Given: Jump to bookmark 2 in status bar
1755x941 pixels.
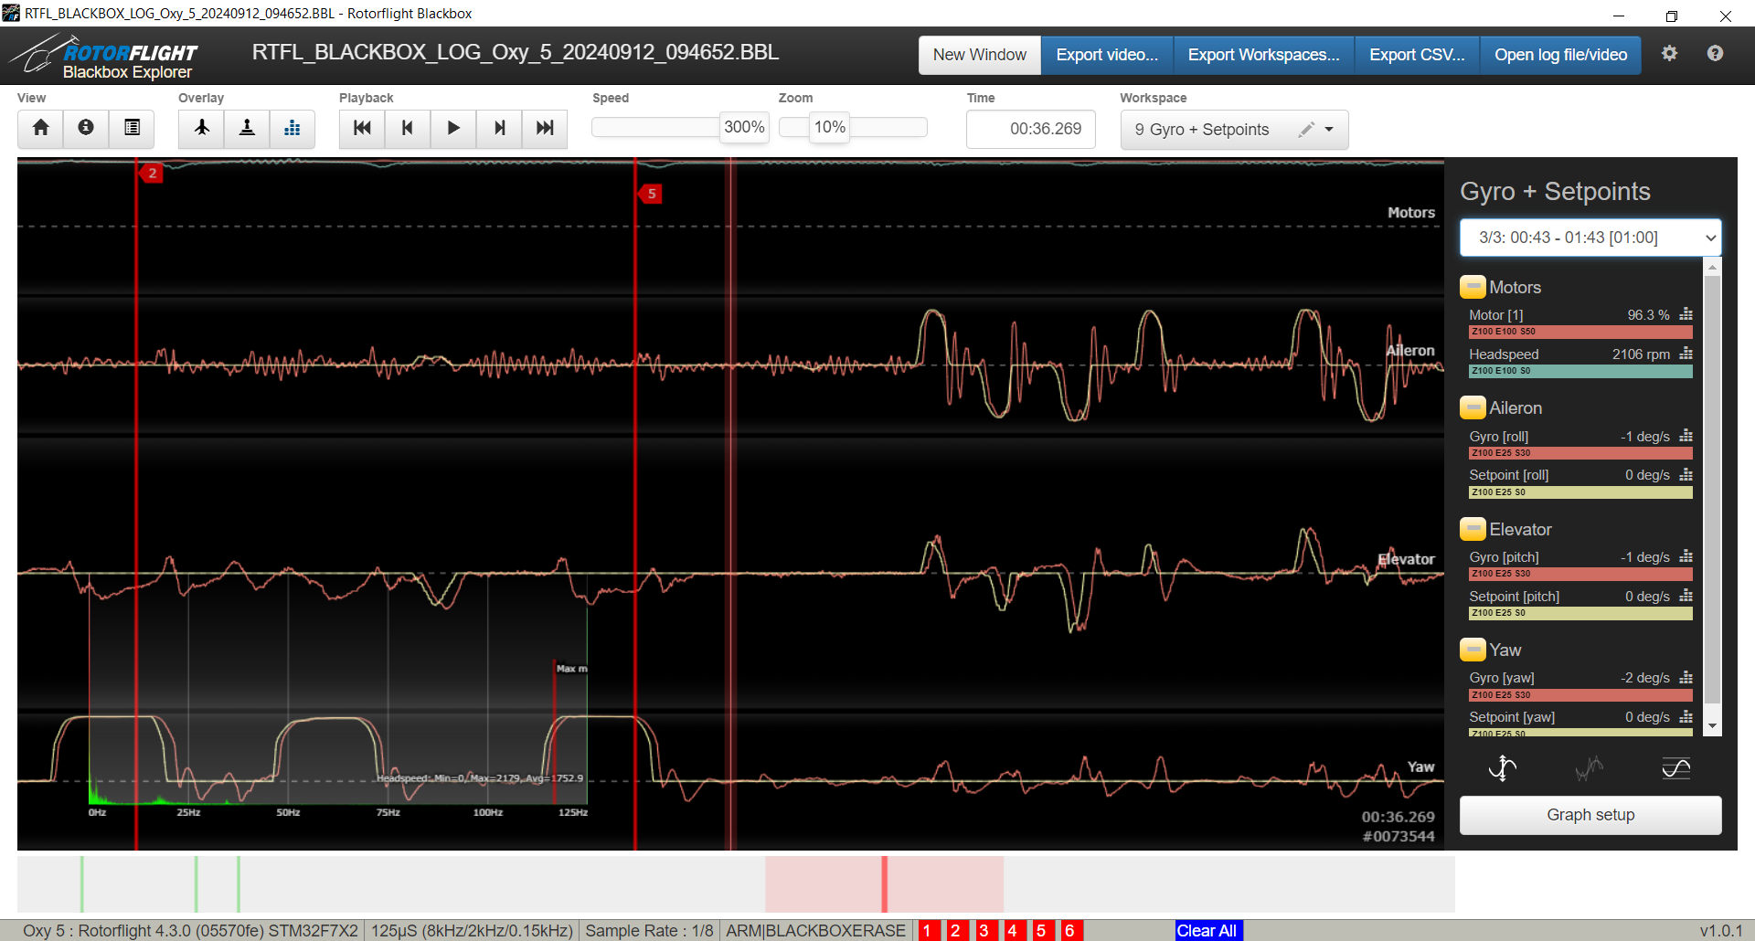Looking at the screenshot, I should (956, 930).
